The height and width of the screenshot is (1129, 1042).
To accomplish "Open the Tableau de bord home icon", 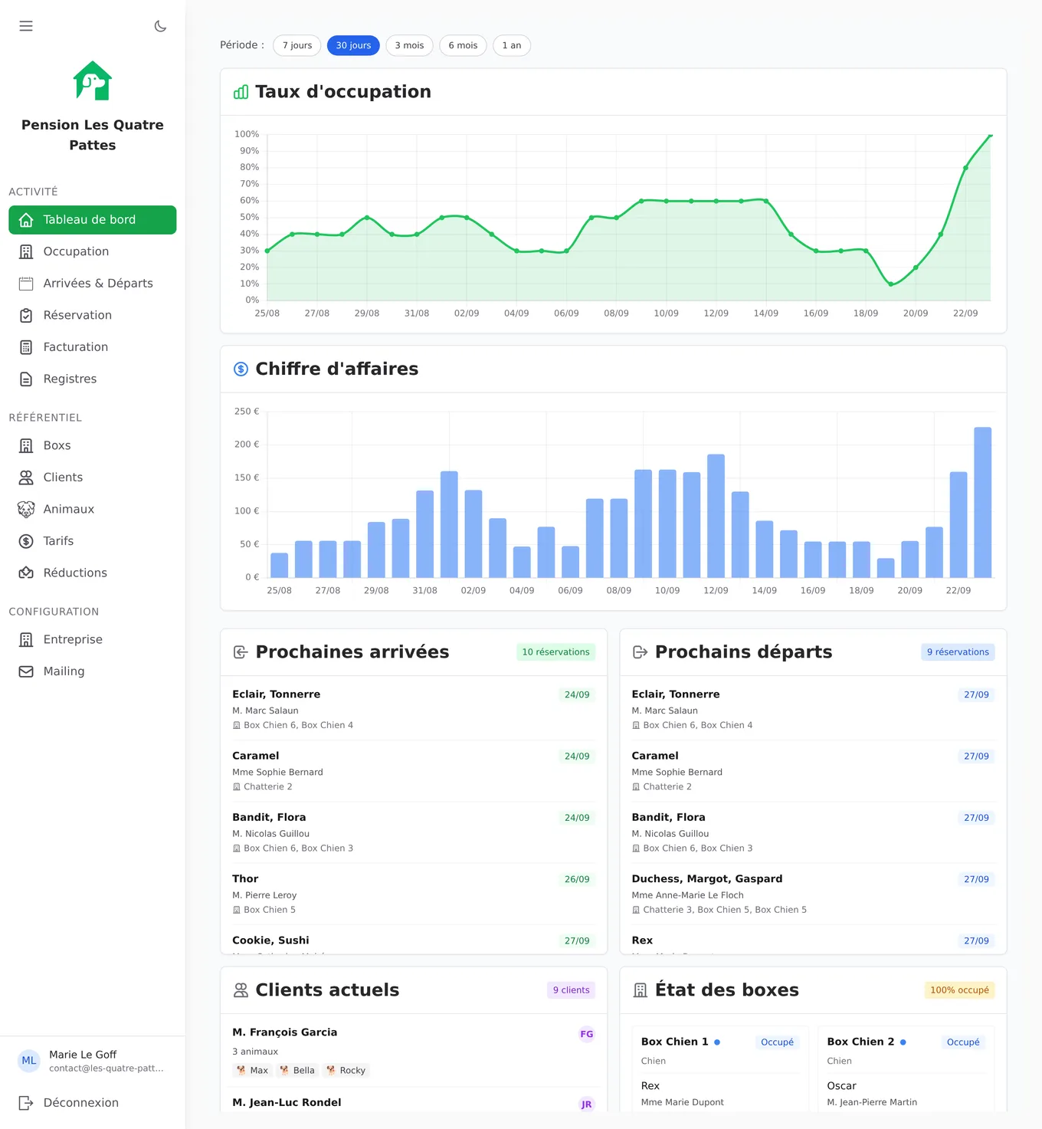I will (26, 220).
